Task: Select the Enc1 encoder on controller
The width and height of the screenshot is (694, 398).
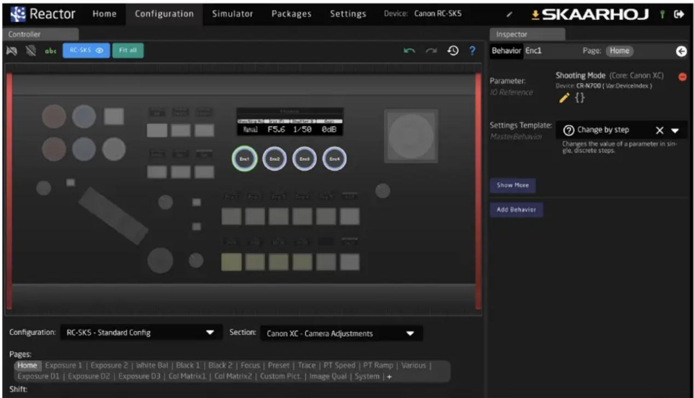Action: pyautogui.click(x=245, y=159)
